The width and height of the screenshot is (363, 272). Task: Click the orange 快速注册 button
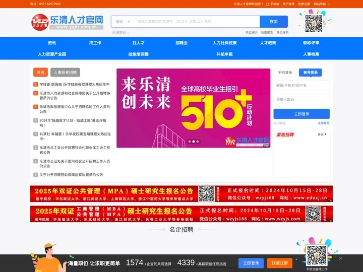click(280, 263)
